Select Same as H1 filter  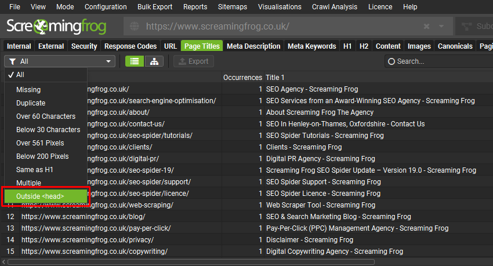[46, 170]
